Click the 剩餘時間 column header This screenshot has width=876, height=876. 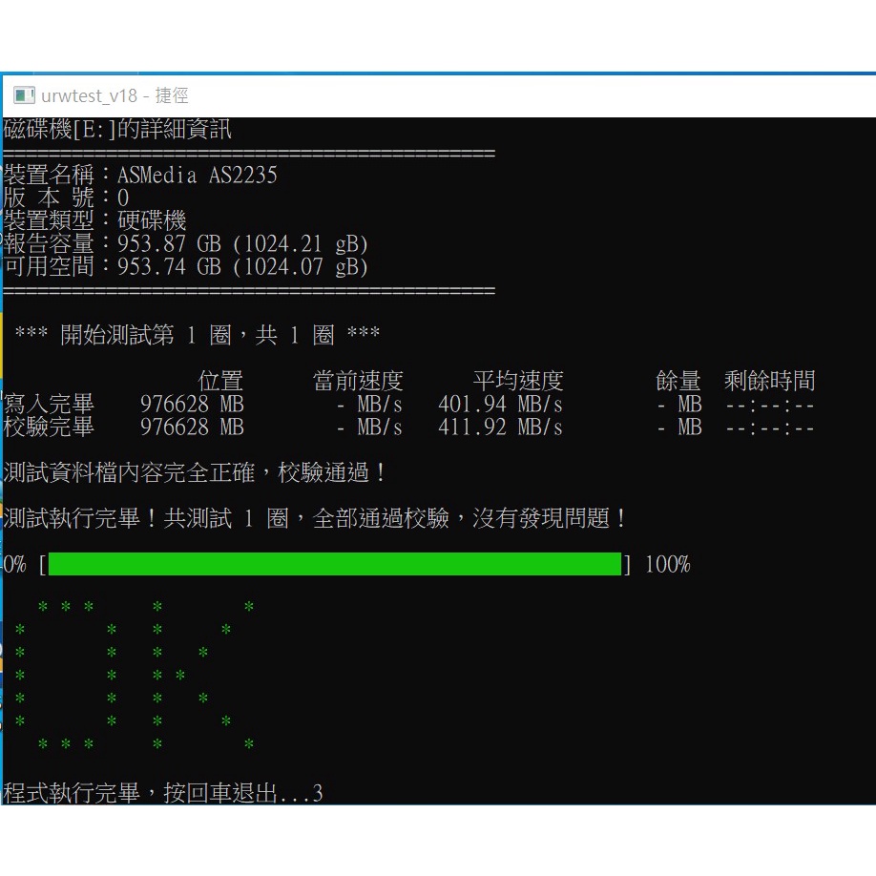pos(769,382)
